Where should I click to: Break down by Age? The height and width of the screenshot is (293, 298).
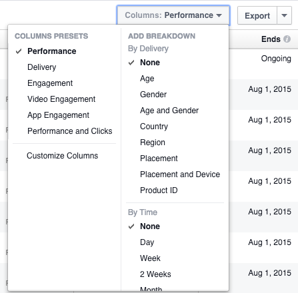tap(147, 79)
